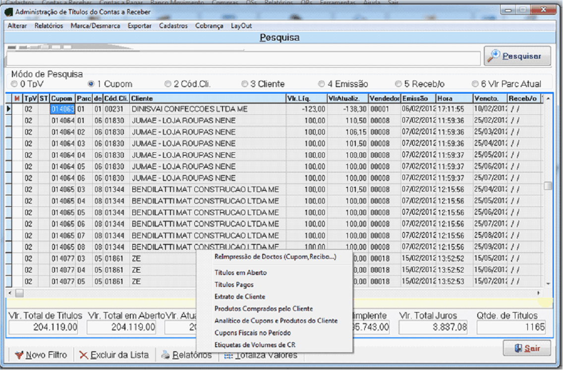Viewport: 563px width, 370px height.
Task: Open the Marca/Desmarca menu
Action: pyautogui.click(x=95, y=26)
